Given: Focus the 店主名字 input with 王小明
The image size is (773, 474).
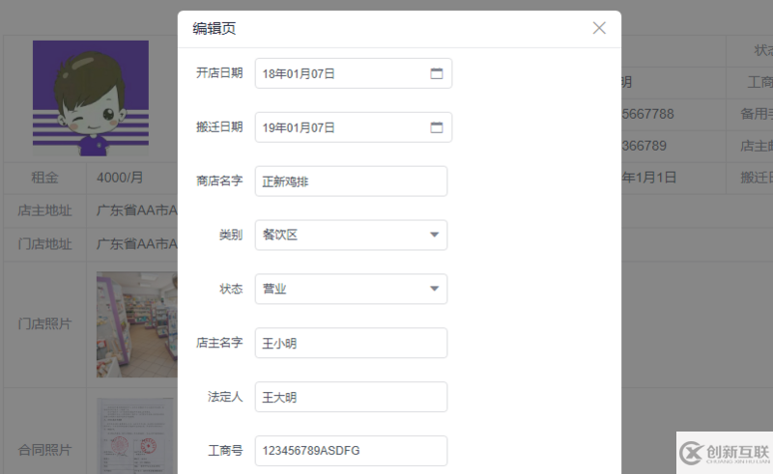Looking at the screenshot, I should point(351,343).
